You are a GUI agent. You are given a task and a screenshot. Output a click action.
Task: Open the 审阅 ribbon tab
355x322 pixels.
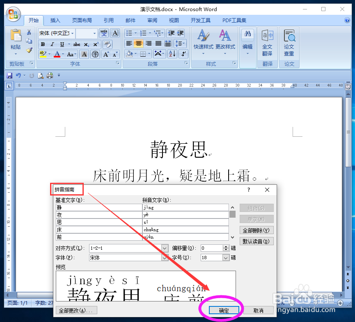pyautogui.click(x=152, y=20)
